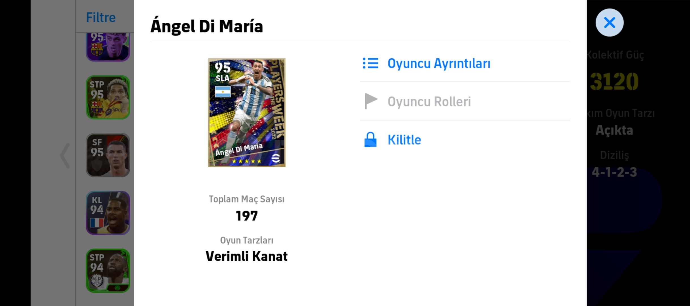Viewport: 690px width, 306px height.
Task: Click the Argentina flag on the card
Action: point(223,92)
